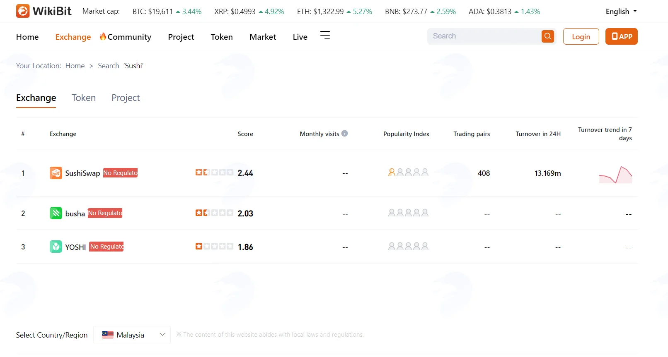Screen dimensions: 668x357
Task: Open the hamburger menu icon
Action: 325,36
